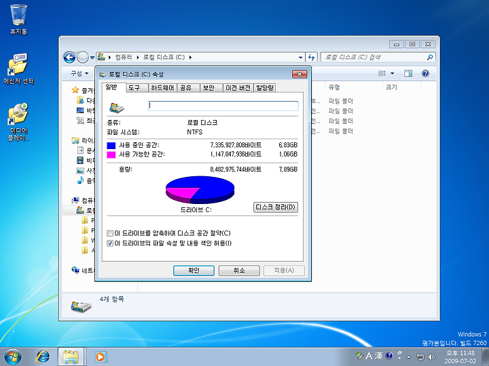Click the refresh icon beside address bar
The width and height of the screenshot is (489, 366).
[x=311, y=57]
